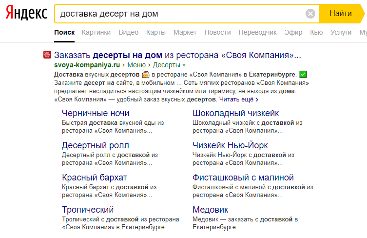Viewport: 367px width, 238px height.
Task: Click the green checkmark emoji in the snippet
Action: (x=303, y=75)
